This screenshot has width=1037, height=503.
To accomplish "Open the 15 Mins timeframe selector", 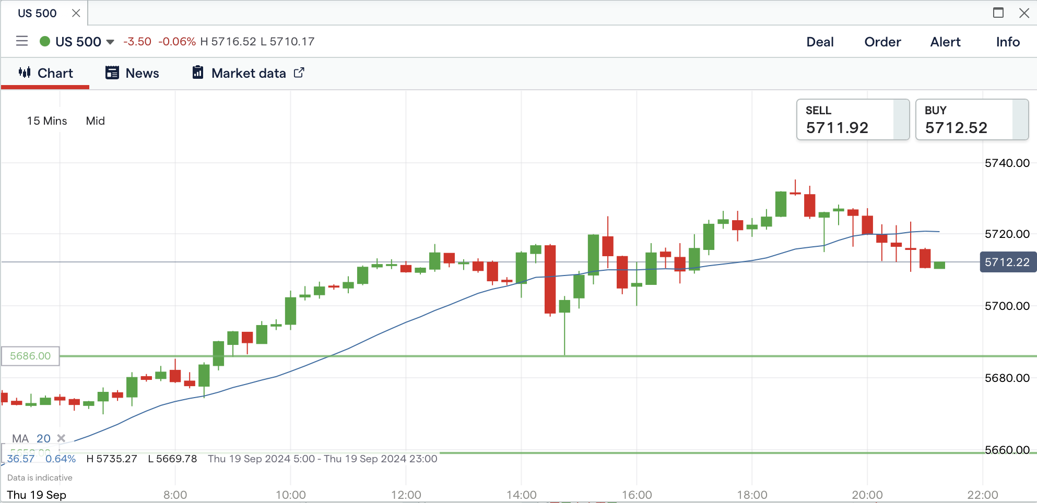I will pos(47,121).
